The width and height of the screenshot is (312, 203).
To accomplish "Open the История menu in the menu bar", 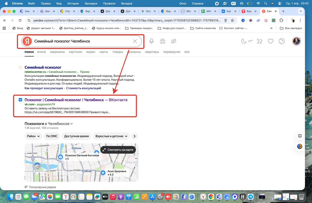I will pos(73,3).
